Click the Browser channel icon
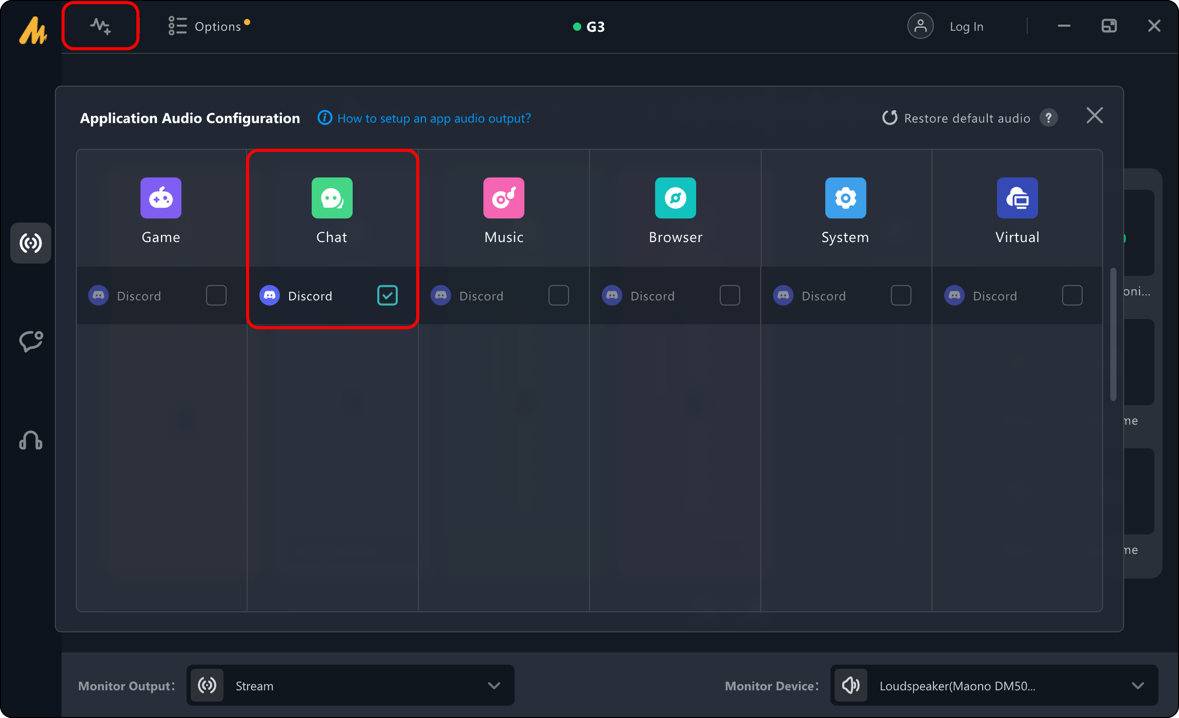The width and height of the screenshot is (1179, 718). 676,198
